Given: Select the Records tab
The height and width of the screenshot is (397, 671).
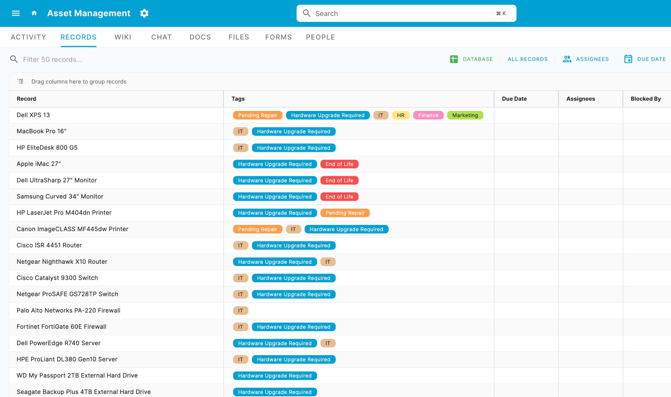Looking at the screenshot, I should 79,37.
